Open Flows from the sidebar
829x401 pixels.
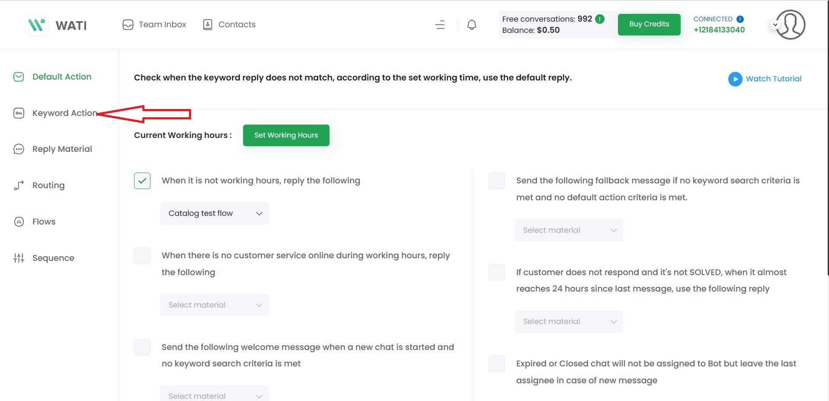tap(44, 221)
